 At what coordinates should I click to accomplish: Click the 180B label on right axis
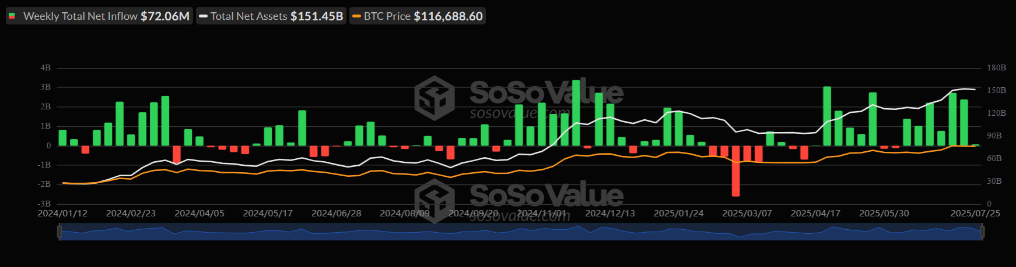point(996,68)
